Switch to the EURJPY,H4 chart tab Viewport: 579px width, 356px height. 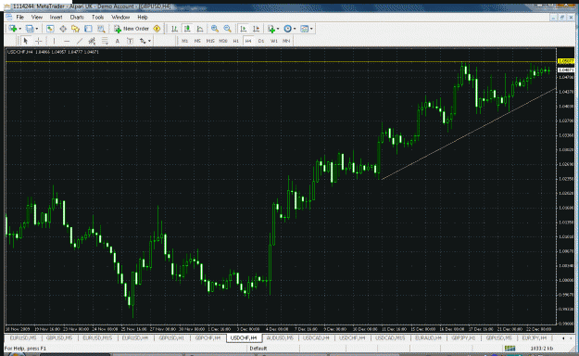click(534, 337)
